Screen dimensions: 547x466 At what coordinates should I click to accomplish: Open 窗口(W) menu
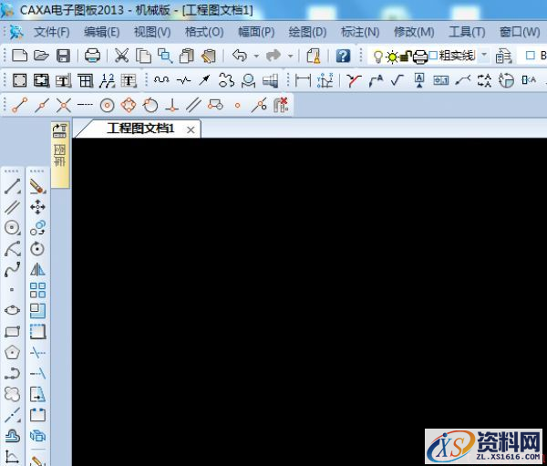pyautogui.click(x=520, y=32)
